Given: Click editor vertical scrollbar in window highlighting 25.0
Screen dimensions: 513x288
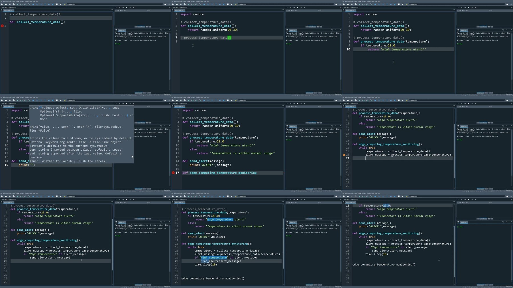Looking at the screenshot, I should click(x=455, y=244).
